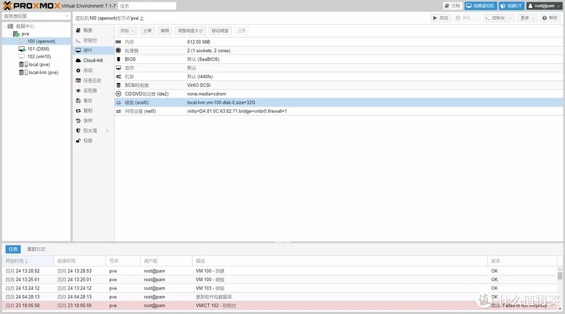Screen dimensions: 565x314
Task: Open 任务历史 task history menu item
Action: 93,80
